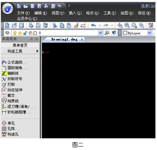
Task: Click the Zoom Previous icon
Action: [141, 25]
